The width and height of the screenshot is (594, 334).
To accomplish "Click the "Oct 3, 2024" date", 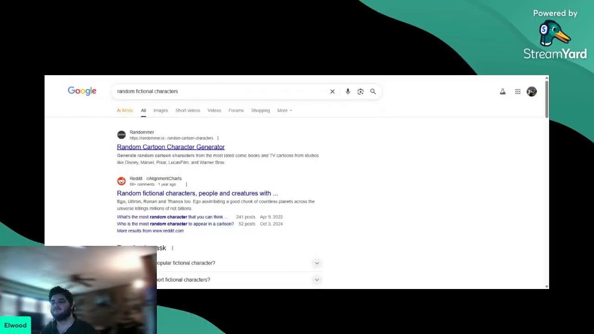I will pyautogui.click(x=271, y=224).
